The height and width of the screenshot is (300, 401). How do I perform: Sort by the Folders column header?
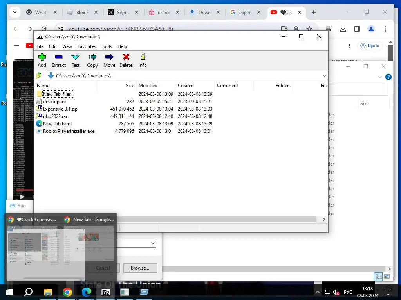(283, 86)
